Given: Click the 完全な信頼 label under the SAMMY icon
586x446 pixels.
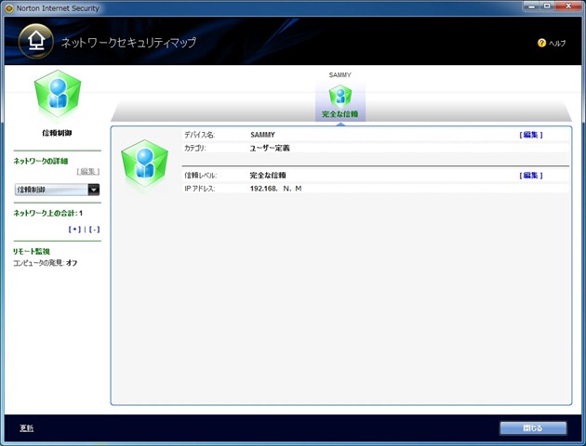Looking at the screenshot, I should click(x=340, y=114).
